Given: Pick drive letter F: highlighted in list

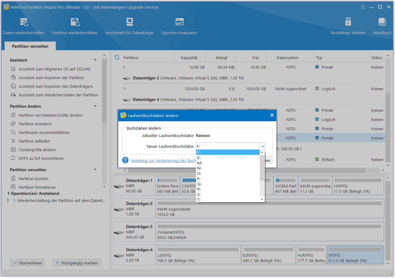Looking at the screenshot, I should point(228,152).
